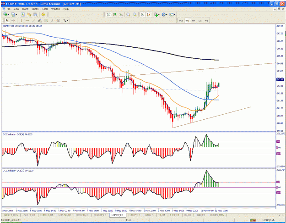
Task: Switch to the USDJPY,M15 chart tab
Action: click(x=217, y=215)
